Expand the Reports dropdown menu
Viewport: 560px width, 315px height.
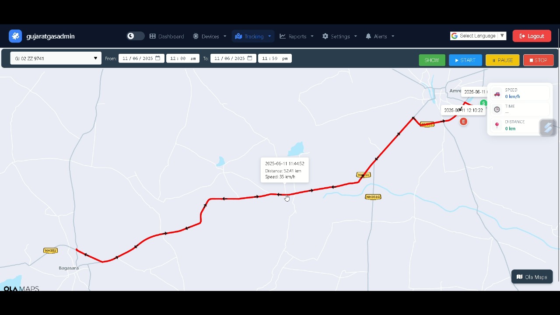click(x=297, y=36)
